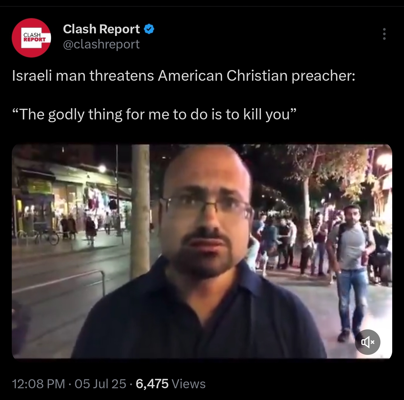404x400 pixels.
Task: Click the red Clash Report logo text
Action: [x=35, y=37]
